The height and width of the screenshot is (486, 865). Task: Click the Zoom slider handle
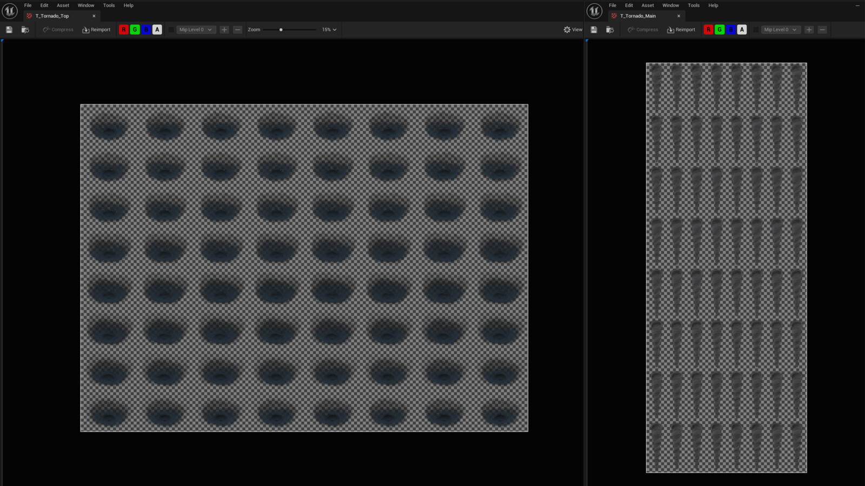tap(281, 30)
